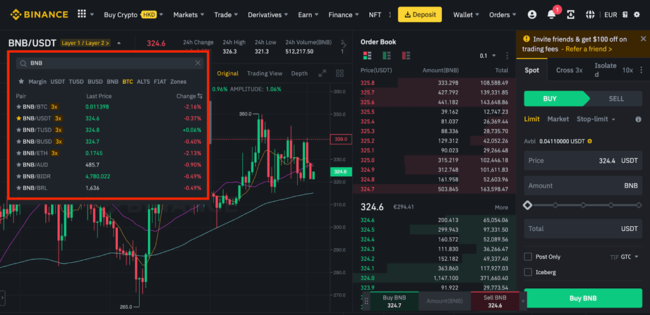Click the amount percentage slider handle
This screenshot has width=650, height=315.
point(528,205)
